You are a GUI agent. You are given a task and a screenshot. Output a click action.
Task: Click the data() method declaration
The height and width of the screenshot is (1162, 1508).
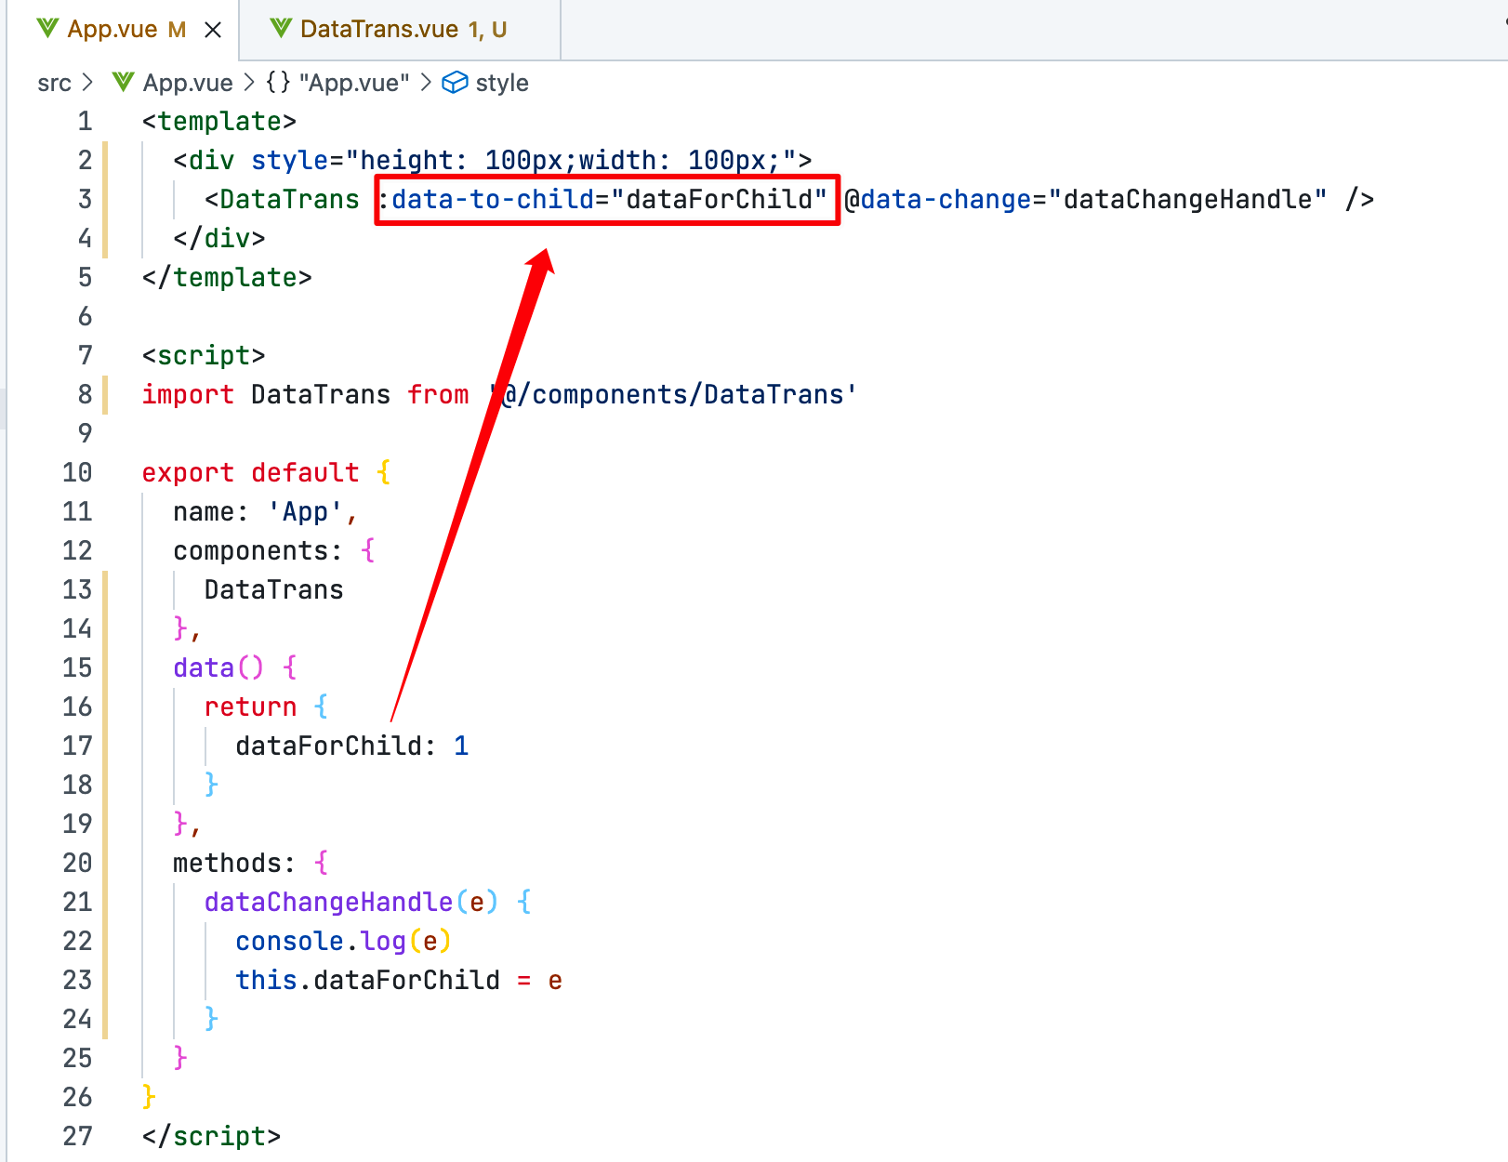[219, 668]
